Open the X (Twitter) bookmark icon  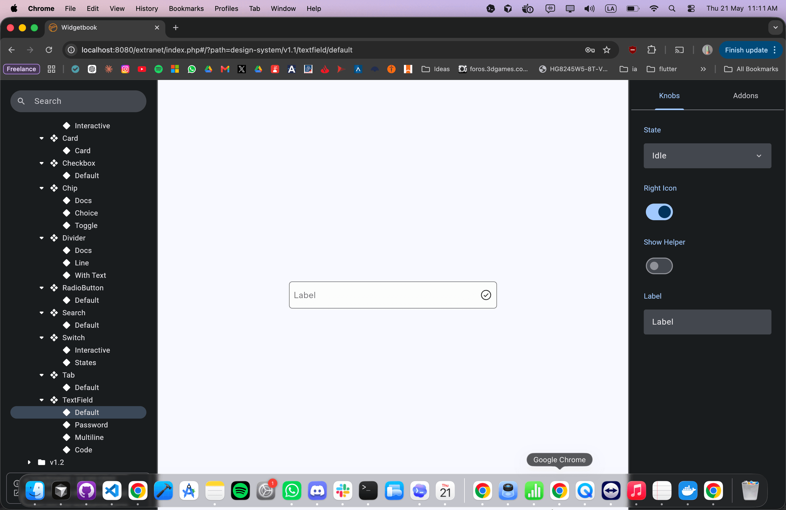242,69
